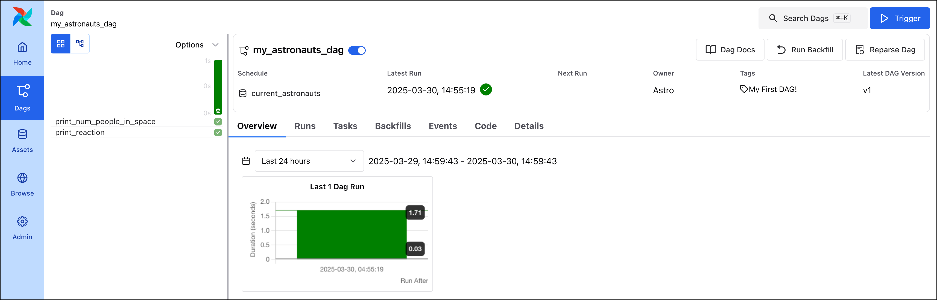Click the success checkmark next to print_reaction
This screenshot has width=937, height=300.
click(x=218, y=133)
